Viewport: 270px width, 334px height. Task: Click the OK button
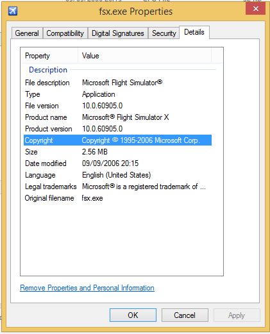[x=133, y=315]
